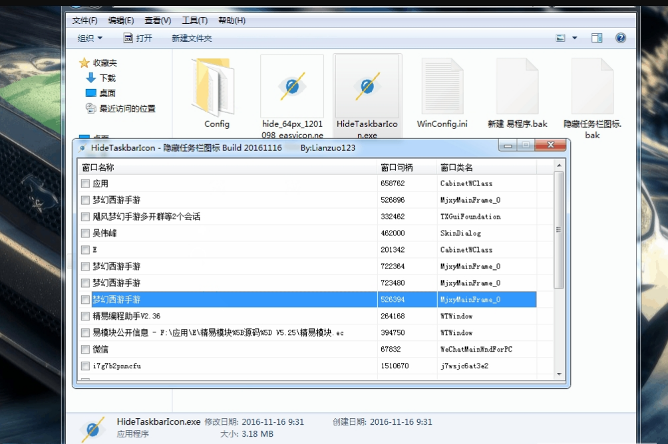Click the list scrollbar up arrow
Screen dimensions: 668x444
559,165
